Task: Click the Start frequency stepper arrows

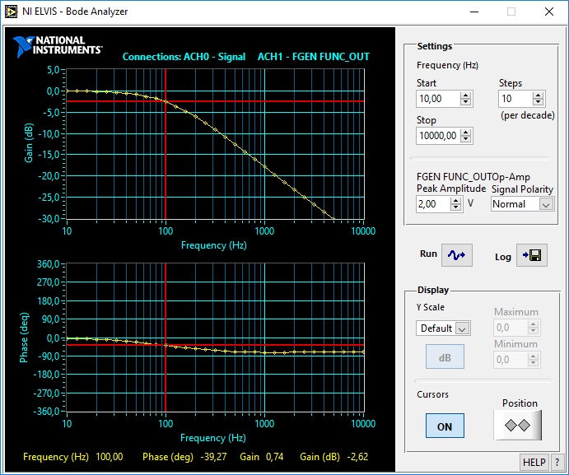Action: [465, 99]
